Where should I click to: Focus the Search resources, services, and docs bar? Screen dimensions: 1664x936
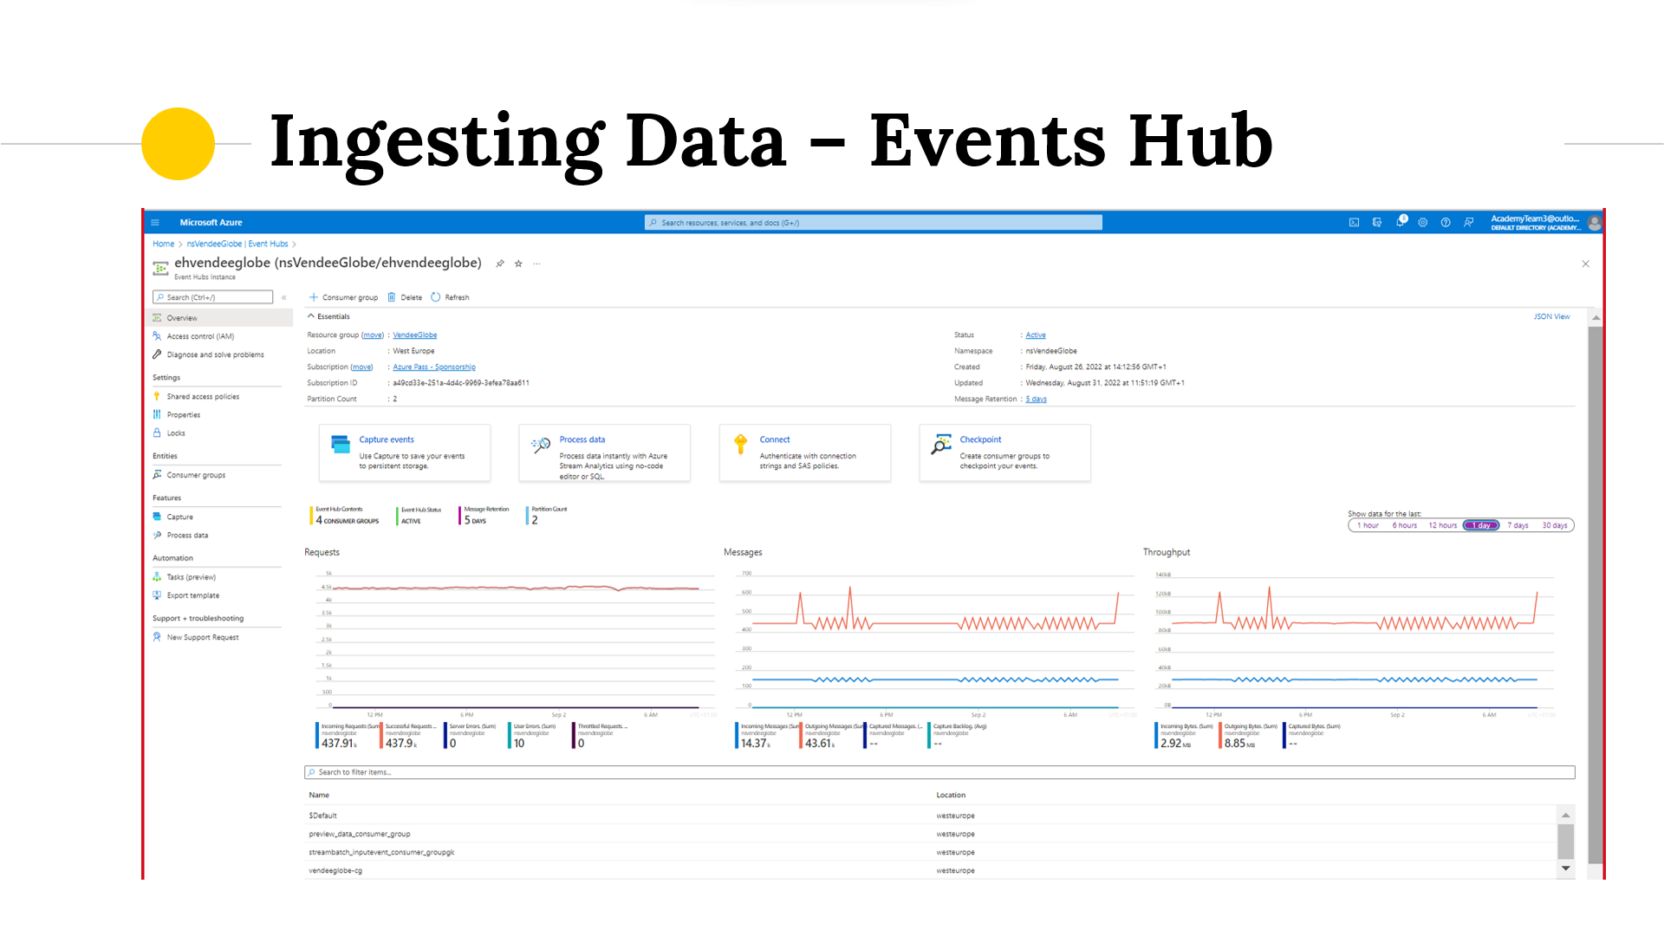pos(874,223)
